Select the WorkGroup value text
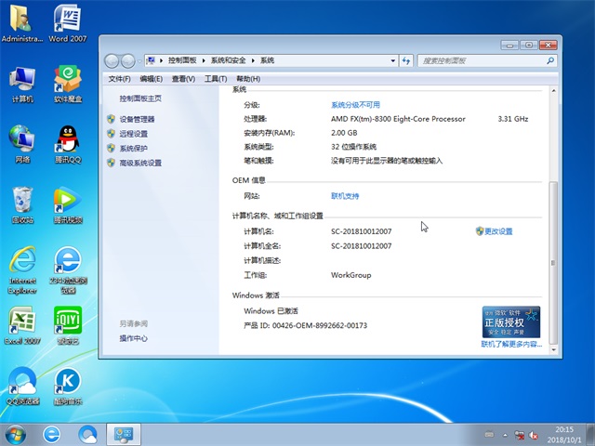This screenshot has height=446, width=595. [351, 275]
